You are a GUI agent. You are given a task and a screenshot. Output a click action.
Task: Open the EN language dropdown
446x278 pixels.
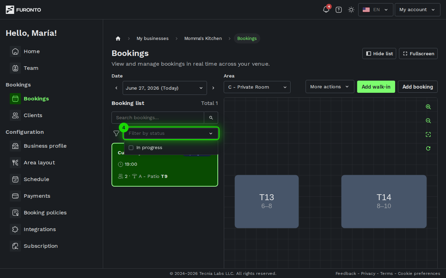(376, 10)
